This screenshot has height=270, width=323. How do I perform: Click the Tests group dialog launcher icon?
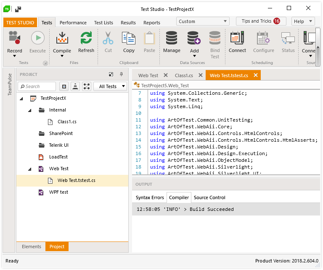tap(45, 63)
